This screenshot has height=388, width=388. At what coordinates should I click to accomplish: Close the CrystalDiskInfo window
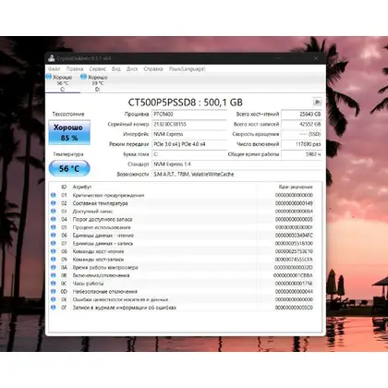click(x=316, y=58)
